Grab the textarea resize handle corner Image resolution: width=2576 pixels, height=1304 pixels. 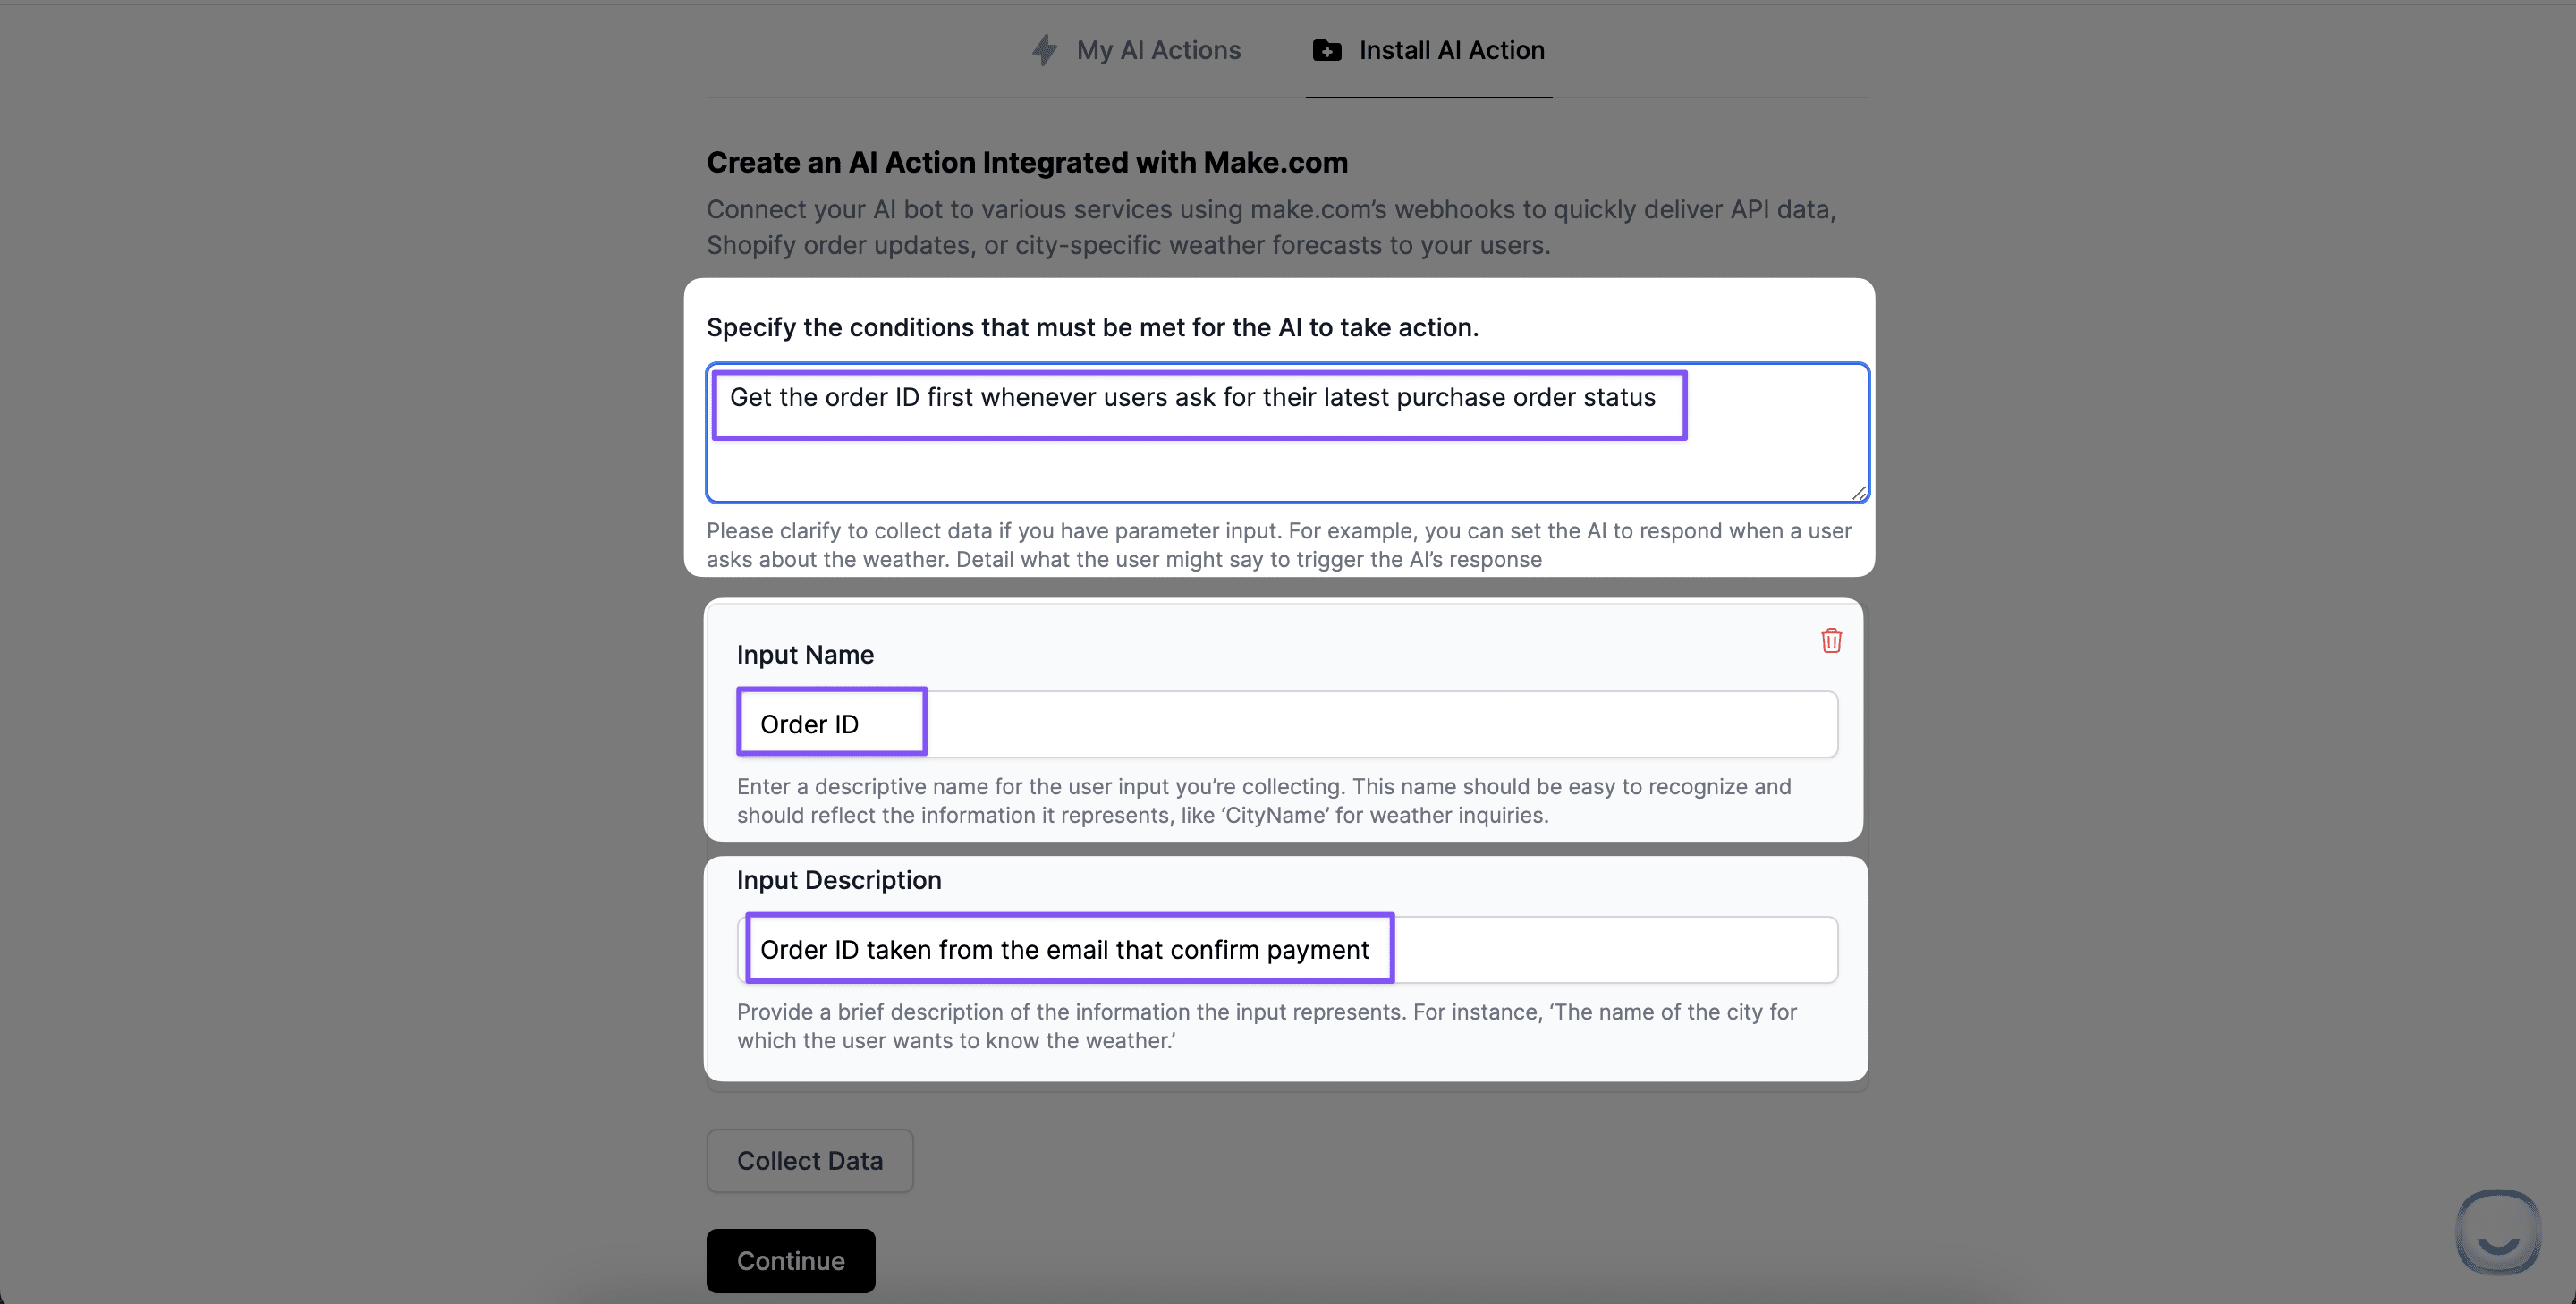[x=1858, y=492]
